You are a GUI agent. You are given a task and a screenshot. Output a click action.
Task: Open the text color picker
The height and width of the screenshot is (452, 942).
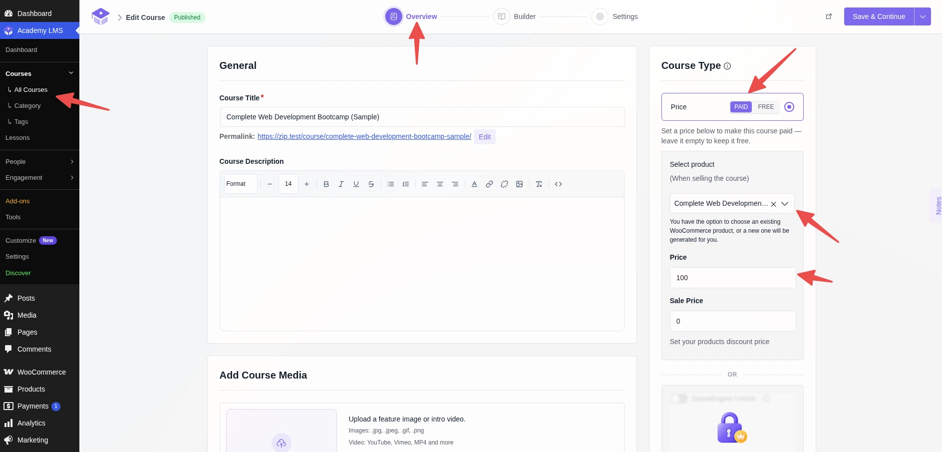[474, 184]
